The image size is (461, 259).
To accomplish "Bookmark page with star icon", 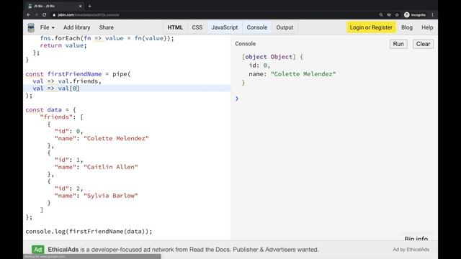I will [397, 14].
